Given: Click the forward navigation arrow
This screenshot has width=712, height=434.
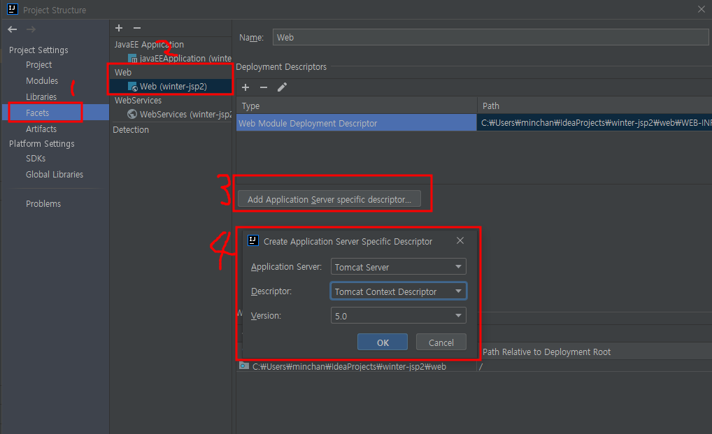Looking at the screenshot, I should coord(31,29).
